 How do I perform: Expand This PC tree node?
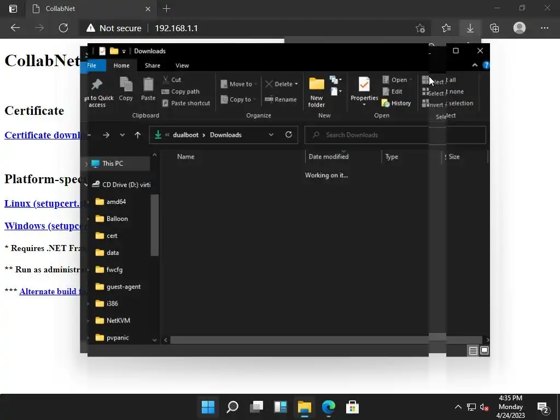tap(86, 164)
